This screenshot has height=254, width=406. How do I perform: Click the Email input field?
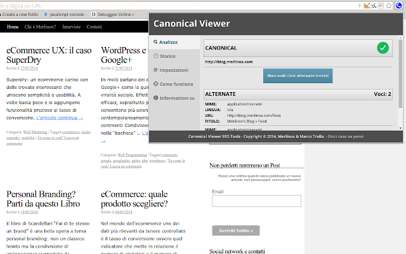coord(256,201)
